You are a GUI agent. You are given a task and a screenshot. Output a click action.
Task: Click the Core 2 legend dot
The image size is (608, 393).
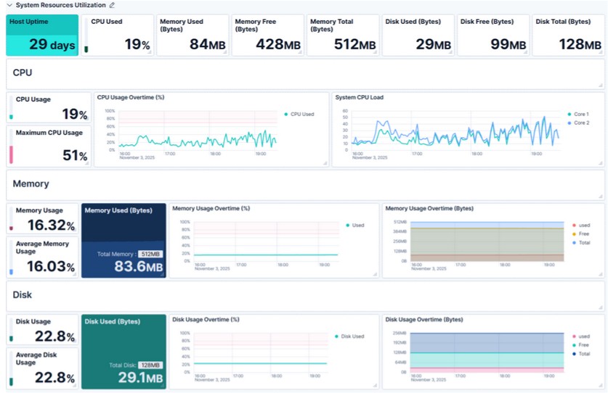(x=570, y=123)
